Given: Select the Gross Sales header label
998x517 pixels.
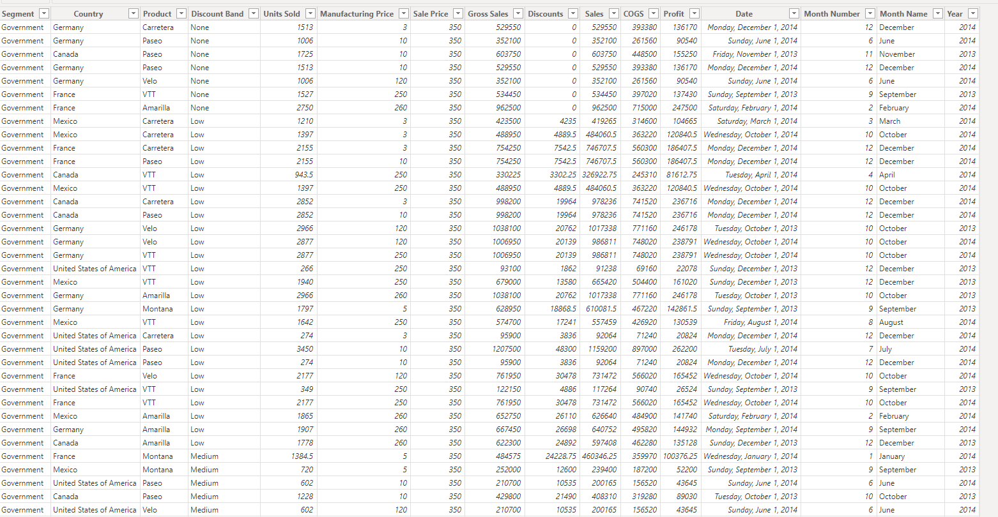Looking at the screenshot, I should pyautogui.click(x=487, y=13).
